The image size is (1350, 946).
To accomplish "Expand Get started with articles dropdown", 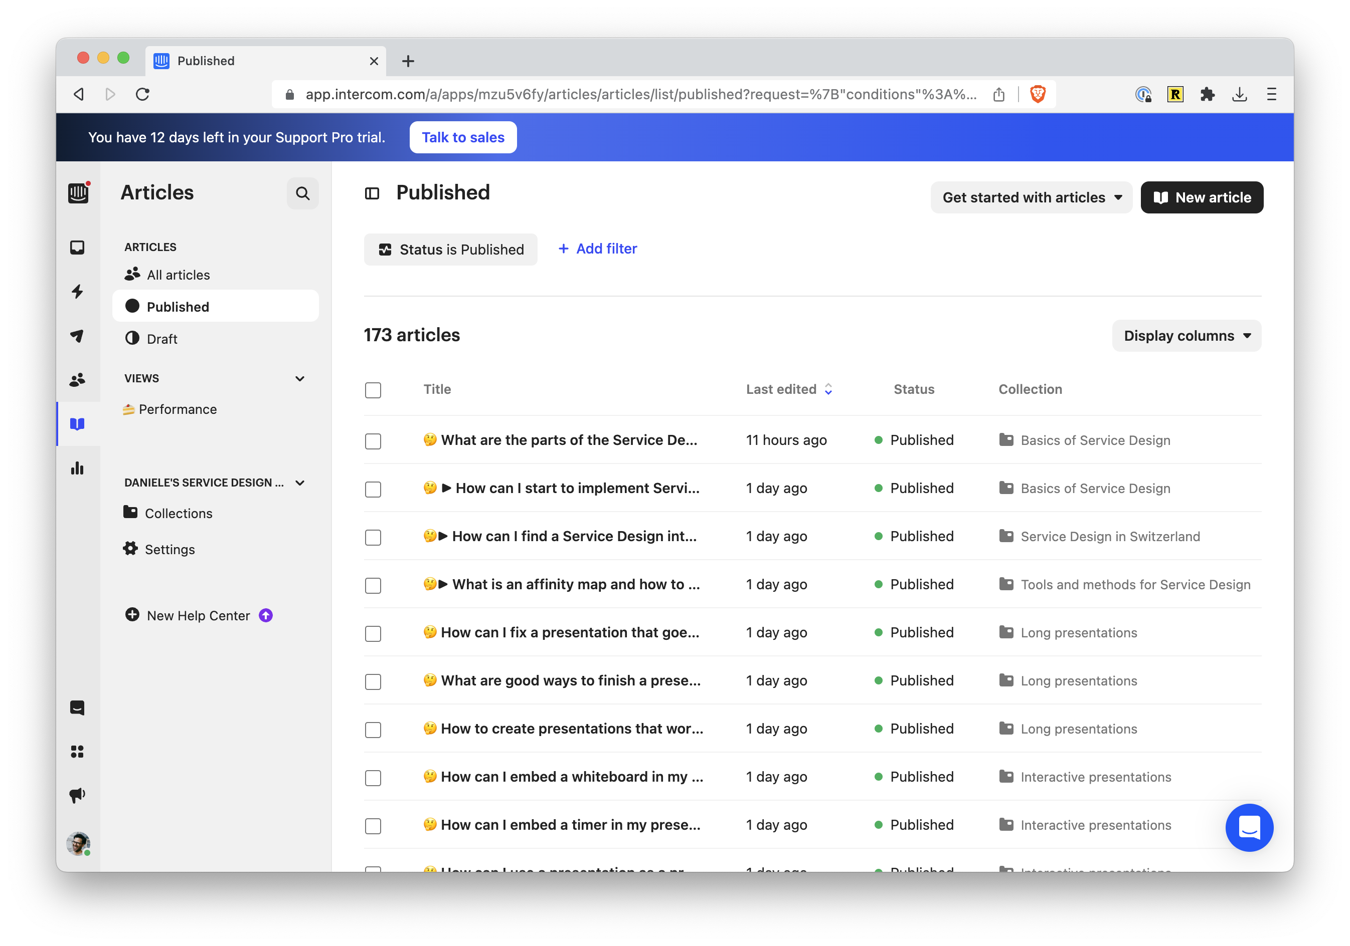I will (1031, 197).
